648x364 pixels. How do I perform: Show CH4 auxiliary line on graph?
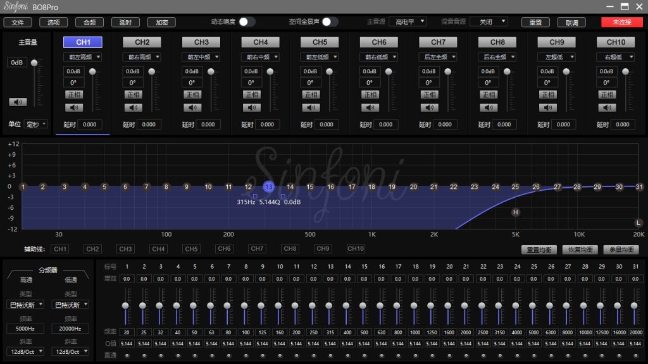point(158,249)
